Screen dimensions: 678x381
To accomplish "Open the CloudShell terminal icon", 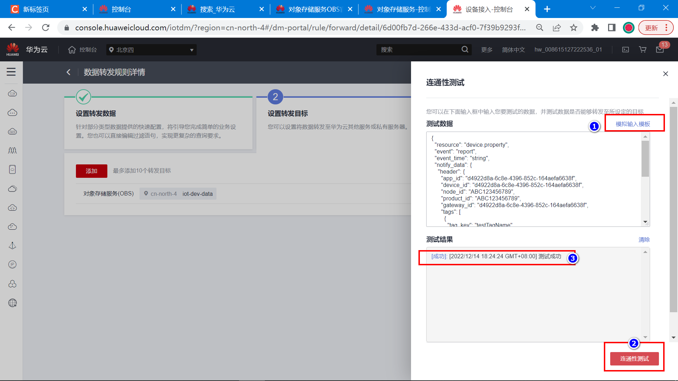I will (x=625, y=50).
